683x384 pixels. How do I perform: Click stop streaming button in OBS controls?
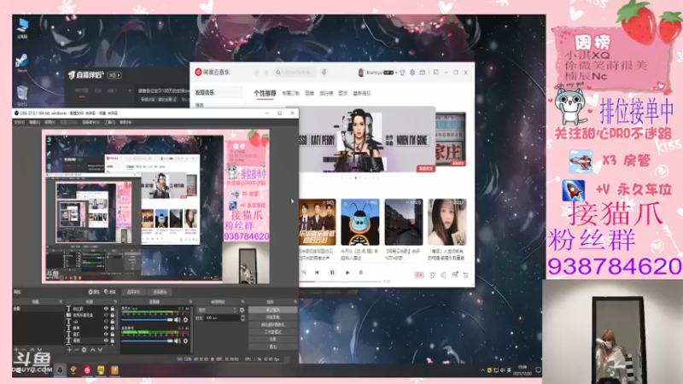[x=272, y=310]
